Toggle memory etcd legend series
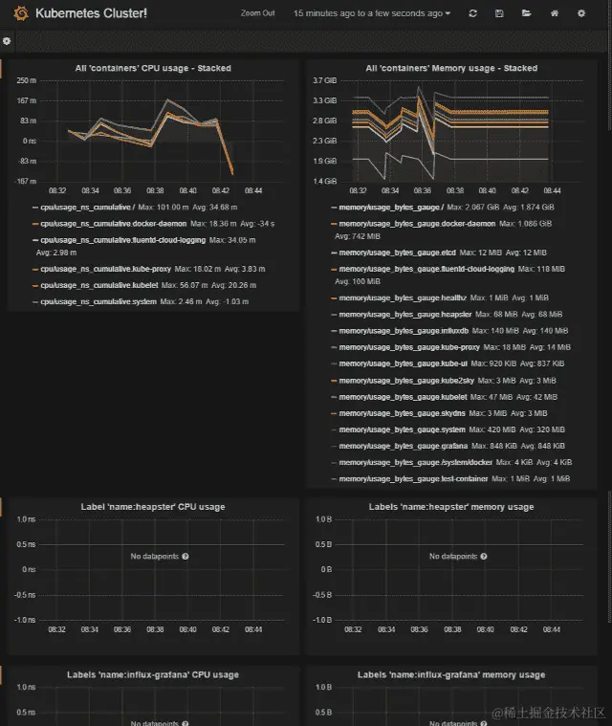Viewport: 612px width, 726px height. tap(397, 253)
